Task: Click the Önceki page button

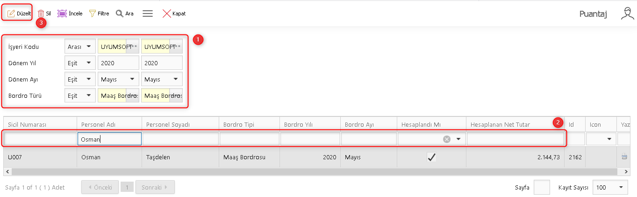Action: point(100,187)
